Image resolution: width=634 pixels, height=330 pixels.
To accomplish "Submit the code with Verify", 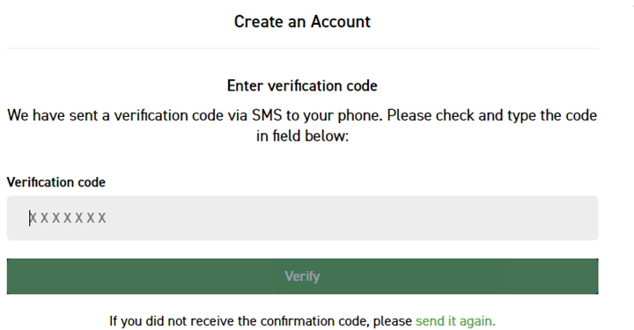I will pyautogui.click(x=302, y=276).
